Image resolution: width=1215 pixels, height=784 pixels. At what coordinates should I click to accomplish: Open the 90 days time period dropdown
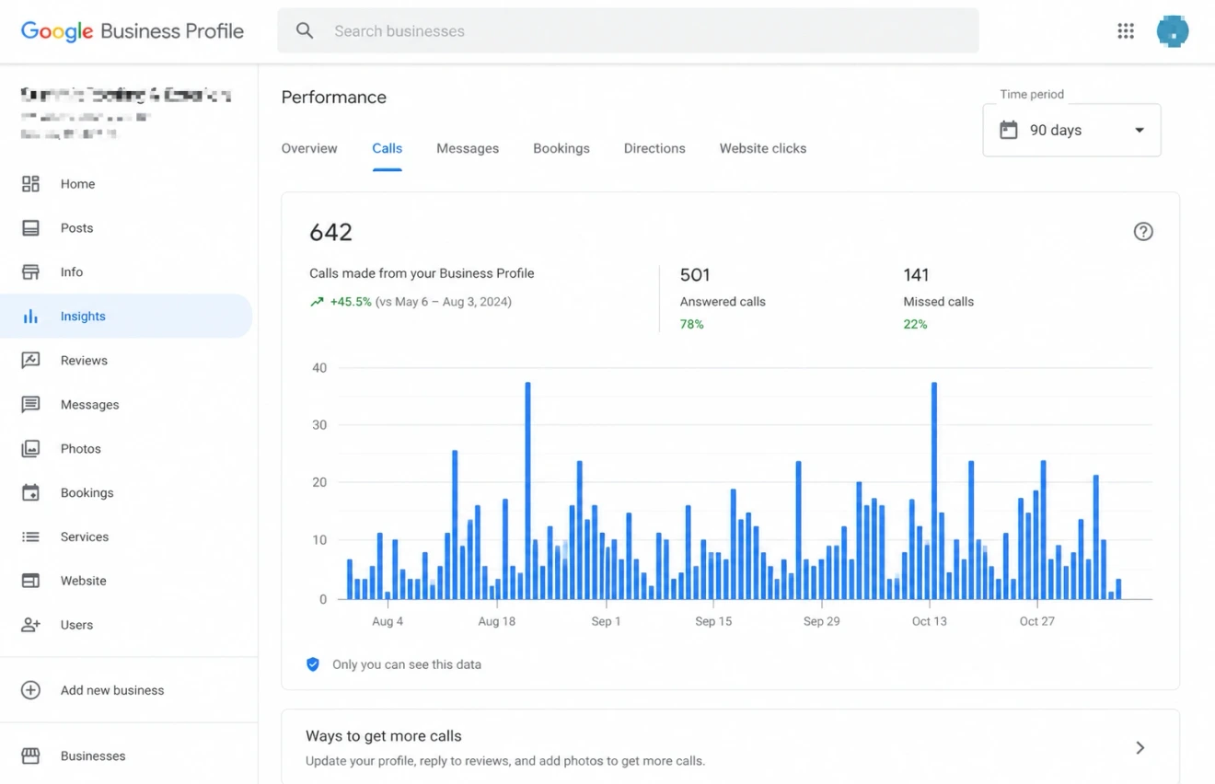coord(1071,131)
